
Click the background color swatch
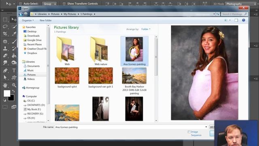(x=11, y=99)
